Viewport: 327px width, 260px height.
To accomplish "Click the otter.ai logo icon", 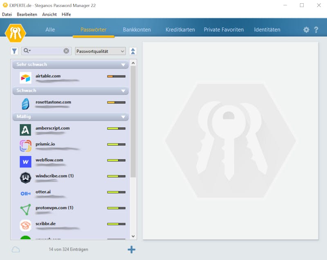I will [x=25, y=193].
